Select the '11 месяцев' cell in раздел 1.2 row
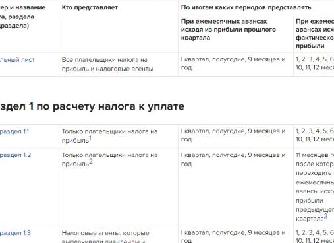This screenshot has height=243, width=334. 315,187
